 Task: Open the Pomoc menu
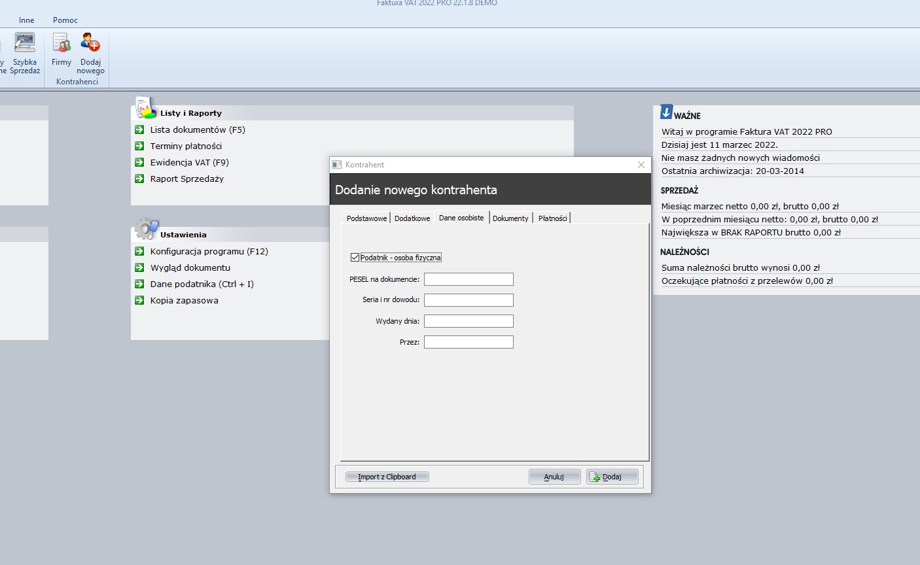[x=65, y=20]
